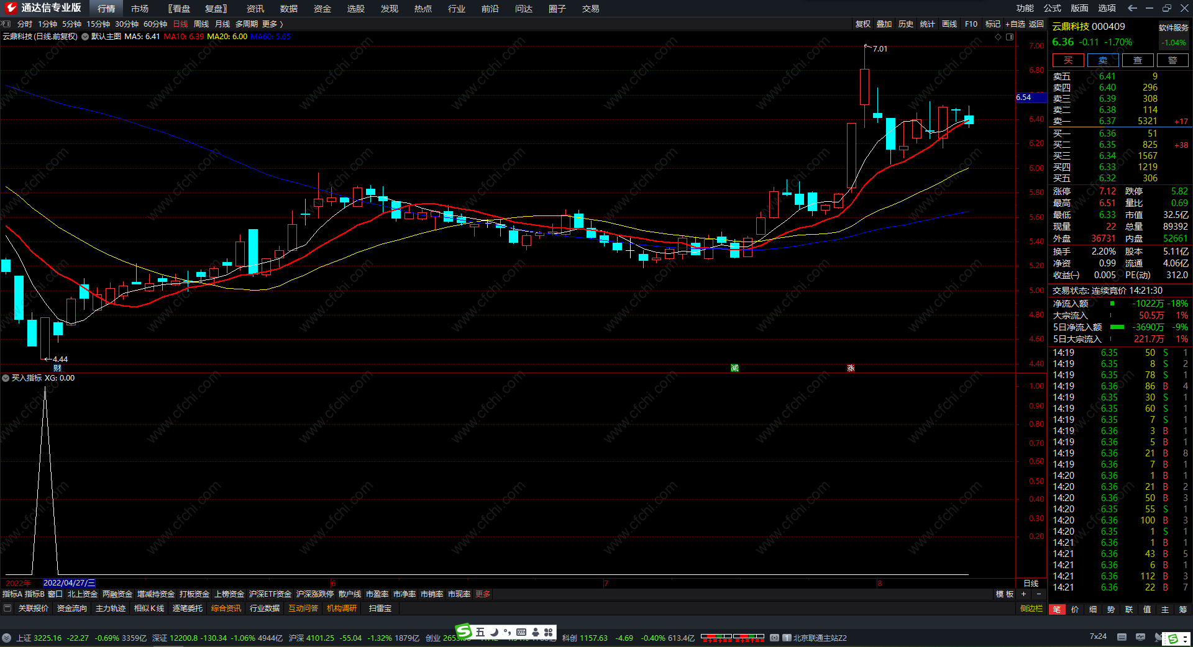This screenshot has width=1193, height=647.
Task: Click the 涨 marker on the chart timeline
Action: (851, 368)
